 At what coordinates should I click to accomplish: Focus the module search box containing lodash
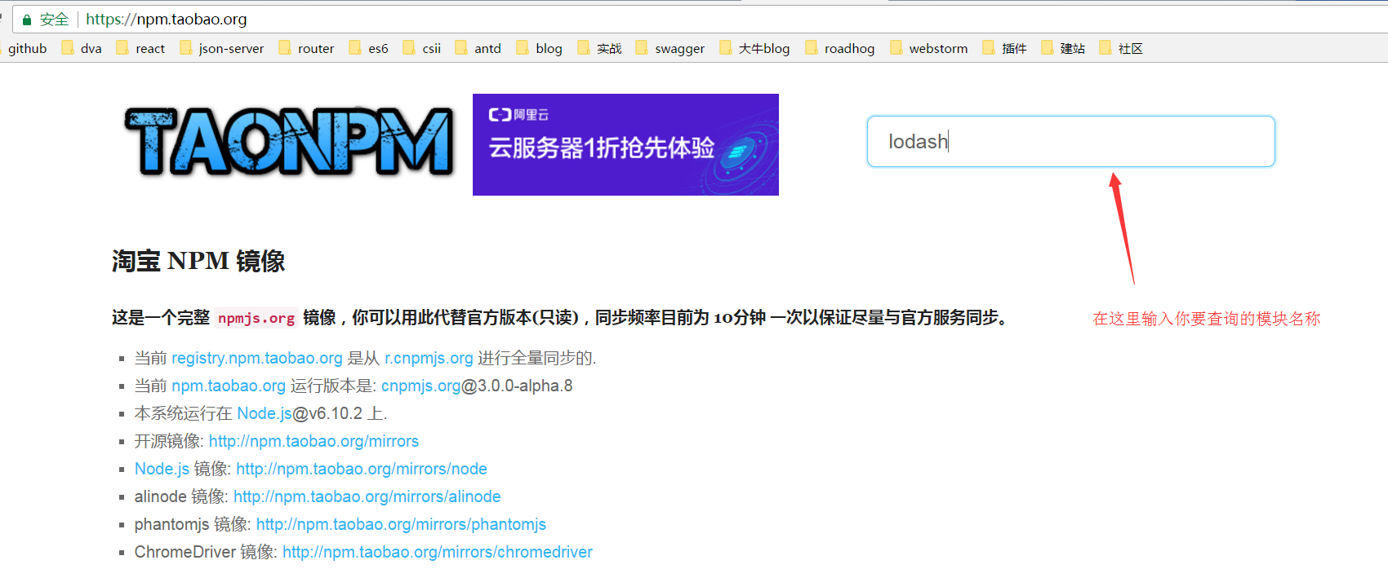coord(1070,141)
